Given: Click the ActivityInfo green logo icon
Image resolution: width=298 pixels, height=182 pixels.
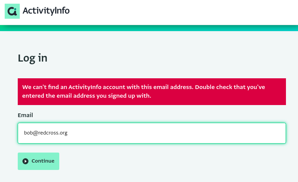Looking at the screenshot, I should click(12, 11).
